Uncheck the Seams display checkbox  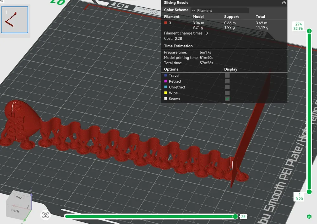(x=227, y=99)
